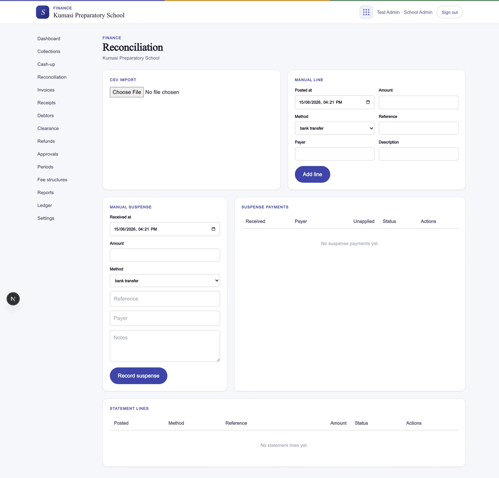Image resolution: width=499 pixels, height=478 pixels.
Task: Open the apps grid icon
Action: click(366, 12)
